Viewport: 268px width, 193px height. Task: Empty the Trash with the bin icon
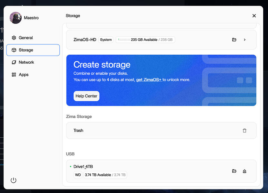244,130
